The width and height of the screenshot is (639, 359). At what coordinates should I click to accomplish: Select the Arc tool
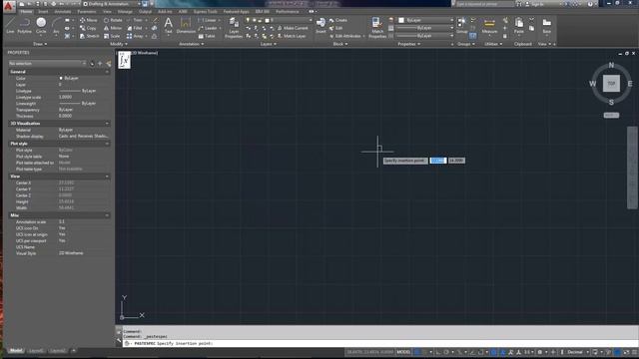pyautogui.click(x=56, y=24)
